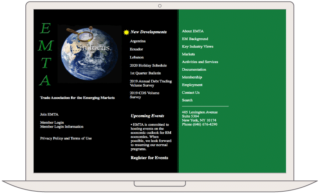Open Contact Us
The image size is (320, 195).
(x=191, y=93)
